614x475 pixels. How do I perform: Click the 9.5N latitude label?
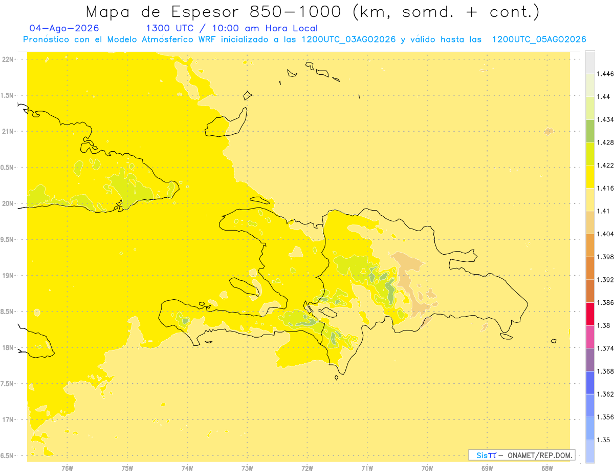pos(8,239)
